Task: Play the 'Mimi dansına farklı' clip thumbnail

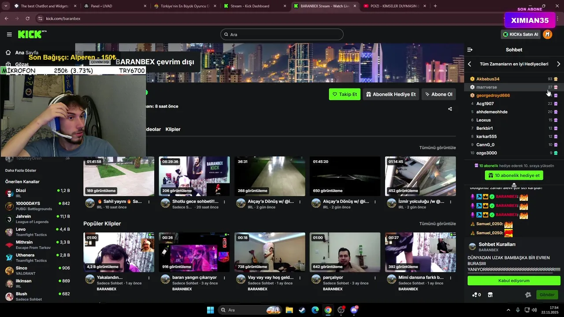Action: [420, 252]
